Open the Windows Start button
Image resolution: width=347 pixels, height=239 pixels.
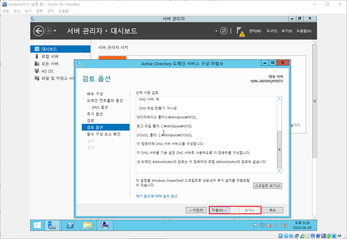tap(37, 225)
